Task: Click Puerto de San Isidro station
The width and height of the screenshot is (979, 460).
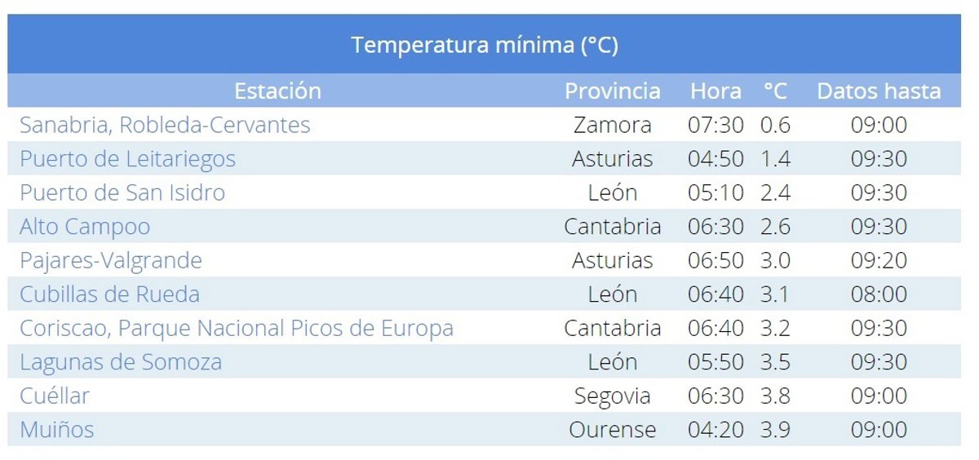Action: pyautogui.click(x=122, y=192)
